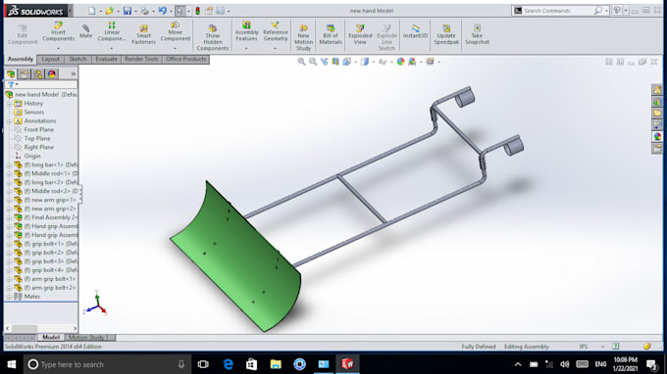Select the Mate tool
The width and height of the screenshot is (667, 374).
(x=85, y=31)
